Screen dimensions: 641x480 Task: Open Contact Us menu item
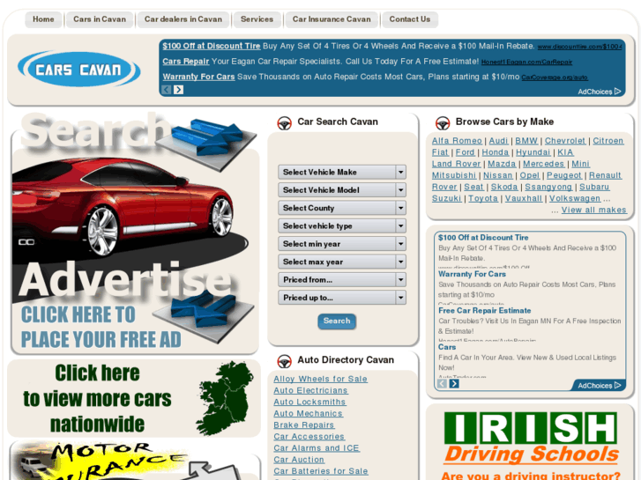click(x=410, y=19)
